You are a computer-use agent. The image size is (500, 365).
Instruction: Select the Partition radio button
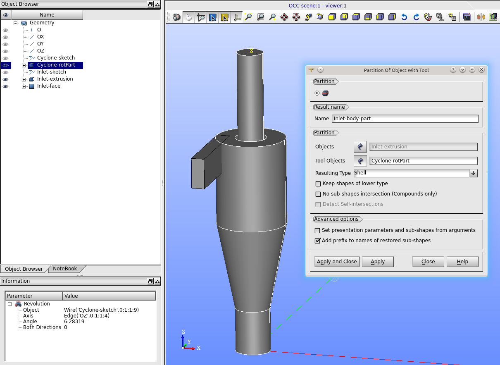pos(317,93)
